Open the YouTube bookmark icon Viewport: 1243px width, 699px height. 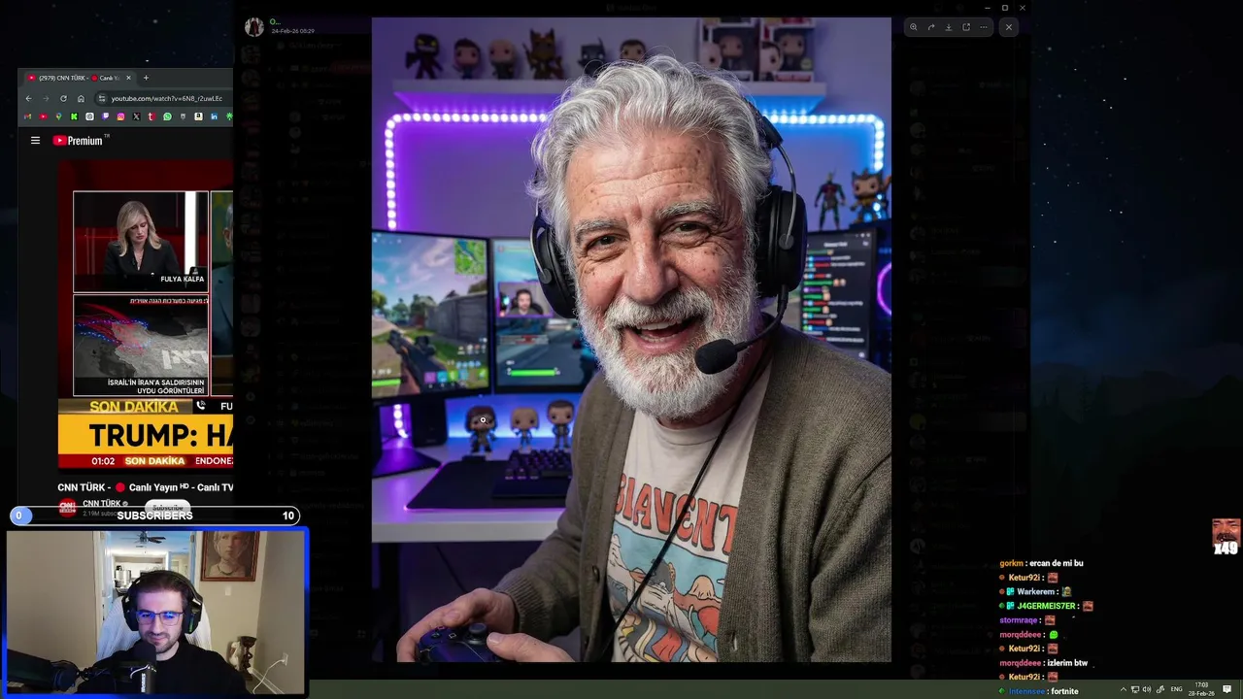(x=43, y=116)
